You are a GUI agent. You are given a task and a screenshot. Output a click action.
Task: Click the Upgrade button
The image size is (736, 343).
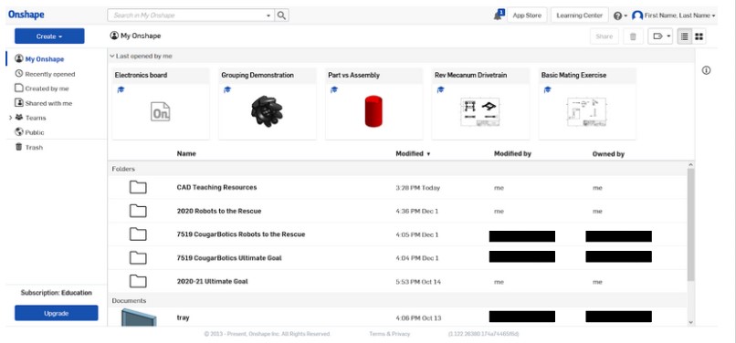coord(57,313)
